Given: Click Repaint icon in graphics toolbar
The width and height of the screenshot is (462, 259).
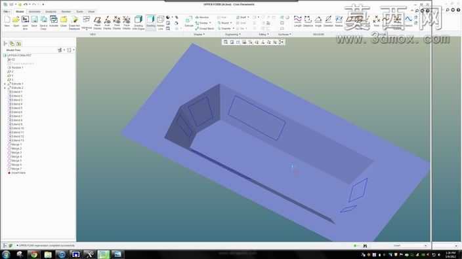Looking at the screenshot, I should (x=244, y=43).
